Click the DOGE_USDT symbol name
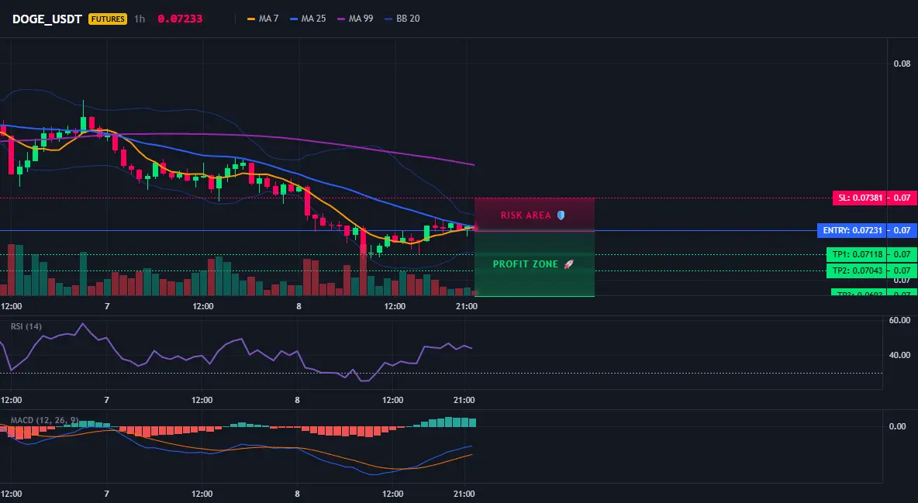The image size is (918, 503). [47, 19]
